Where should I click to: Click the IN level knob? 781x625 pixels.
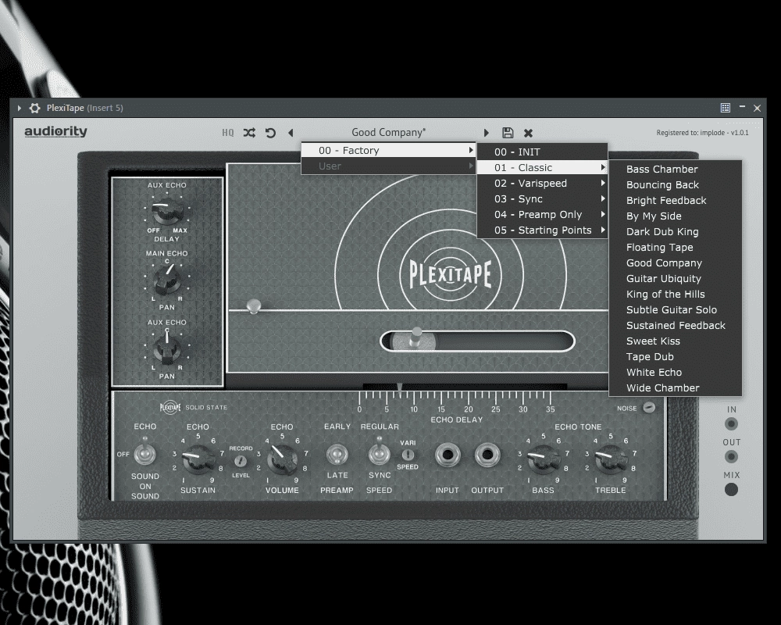731,424
